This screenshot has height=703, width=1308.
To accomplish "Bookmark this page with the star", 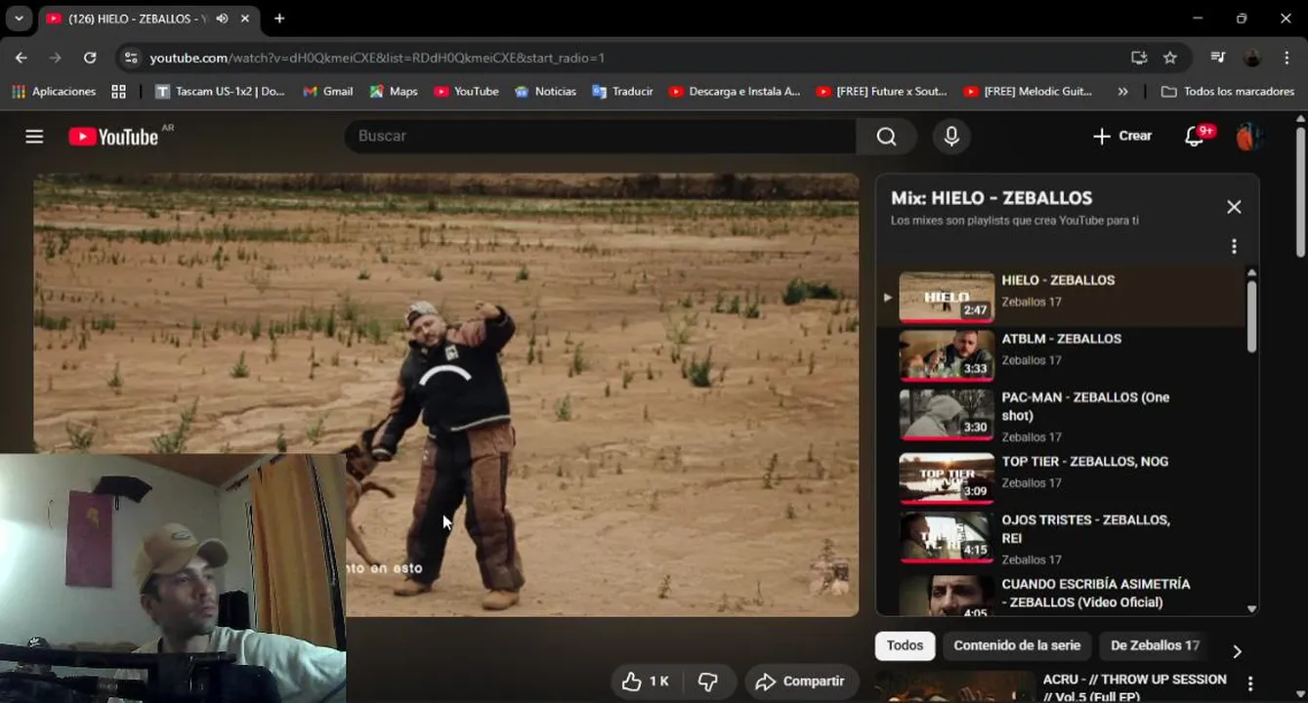I will point(1170,58).
